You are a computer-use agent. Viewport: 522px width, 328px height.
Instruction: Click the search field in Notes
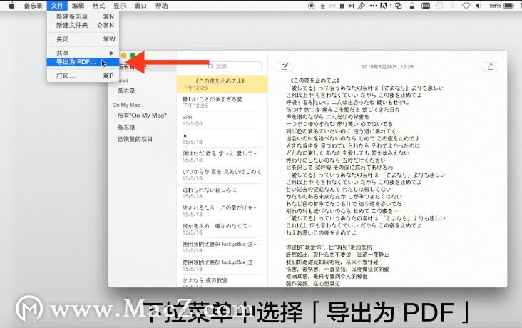point(222,66)
